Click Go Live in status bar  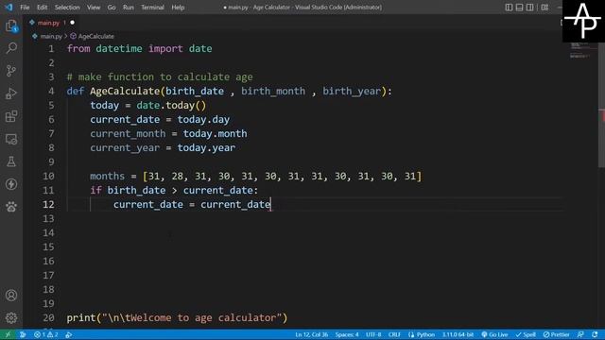coord(494,334)
